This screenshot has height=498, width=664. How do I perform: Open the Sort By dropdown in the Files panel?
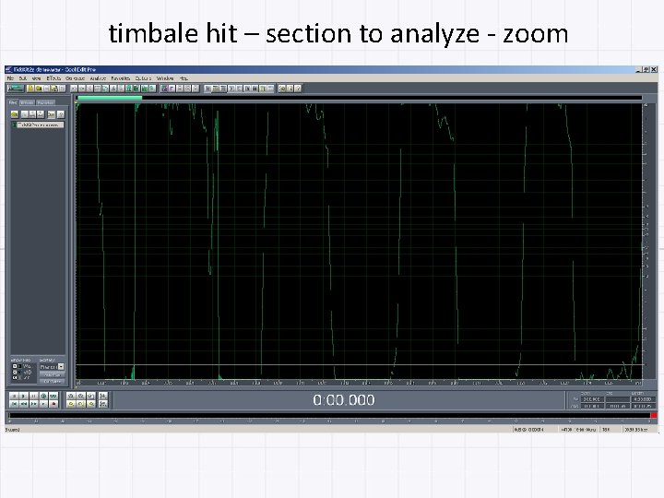coord(52,367)
